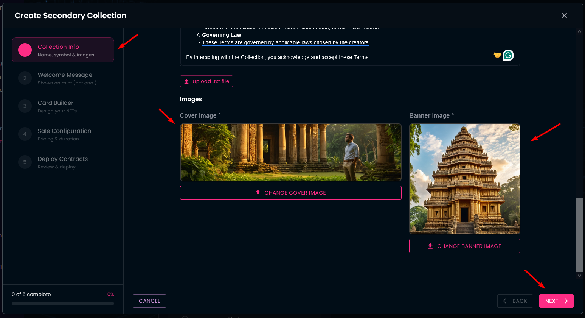
Task: Click Change Cover Image button
Action: [x=290, y=193]
